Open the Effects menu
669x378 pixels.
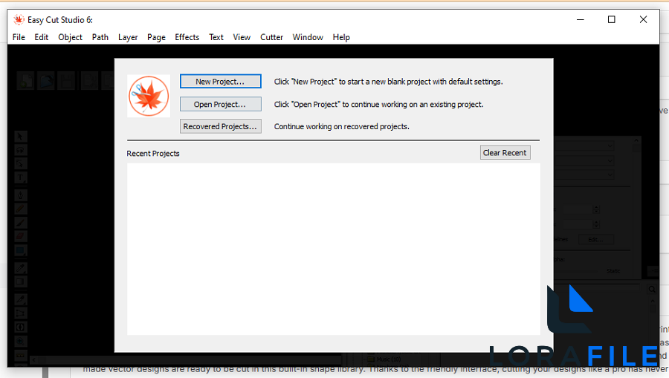187,37
